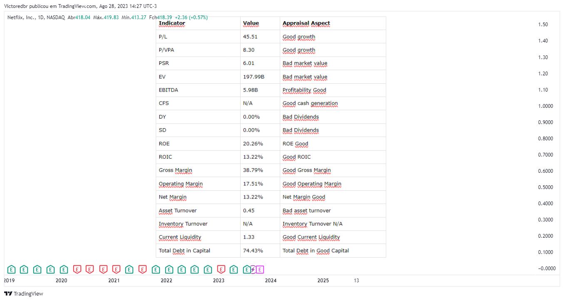The height and width of the screenshot is (301, 564).
Task: Select the Asset Turnover value 0.45
Action: [248, 210]
